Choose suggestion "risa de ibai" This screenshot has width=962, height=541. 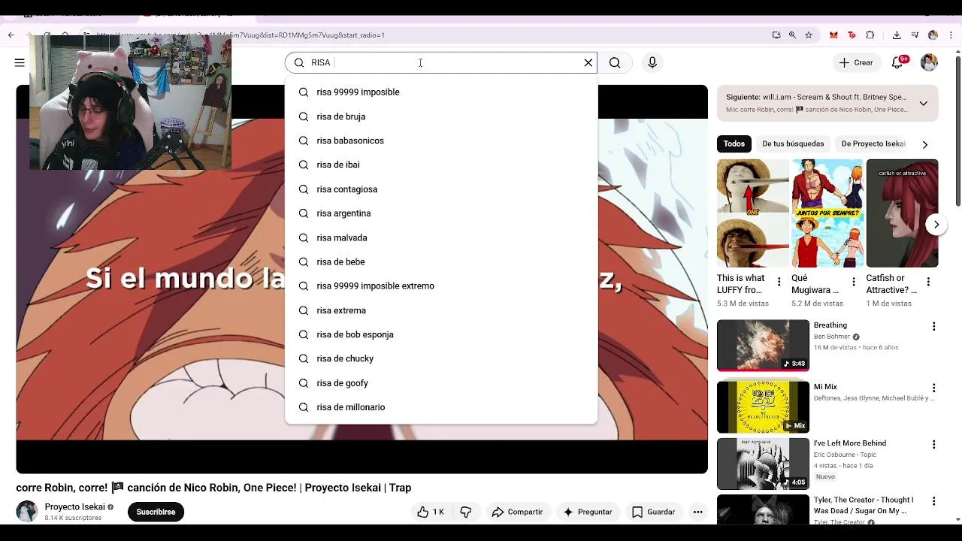click(x=441, y=165)
